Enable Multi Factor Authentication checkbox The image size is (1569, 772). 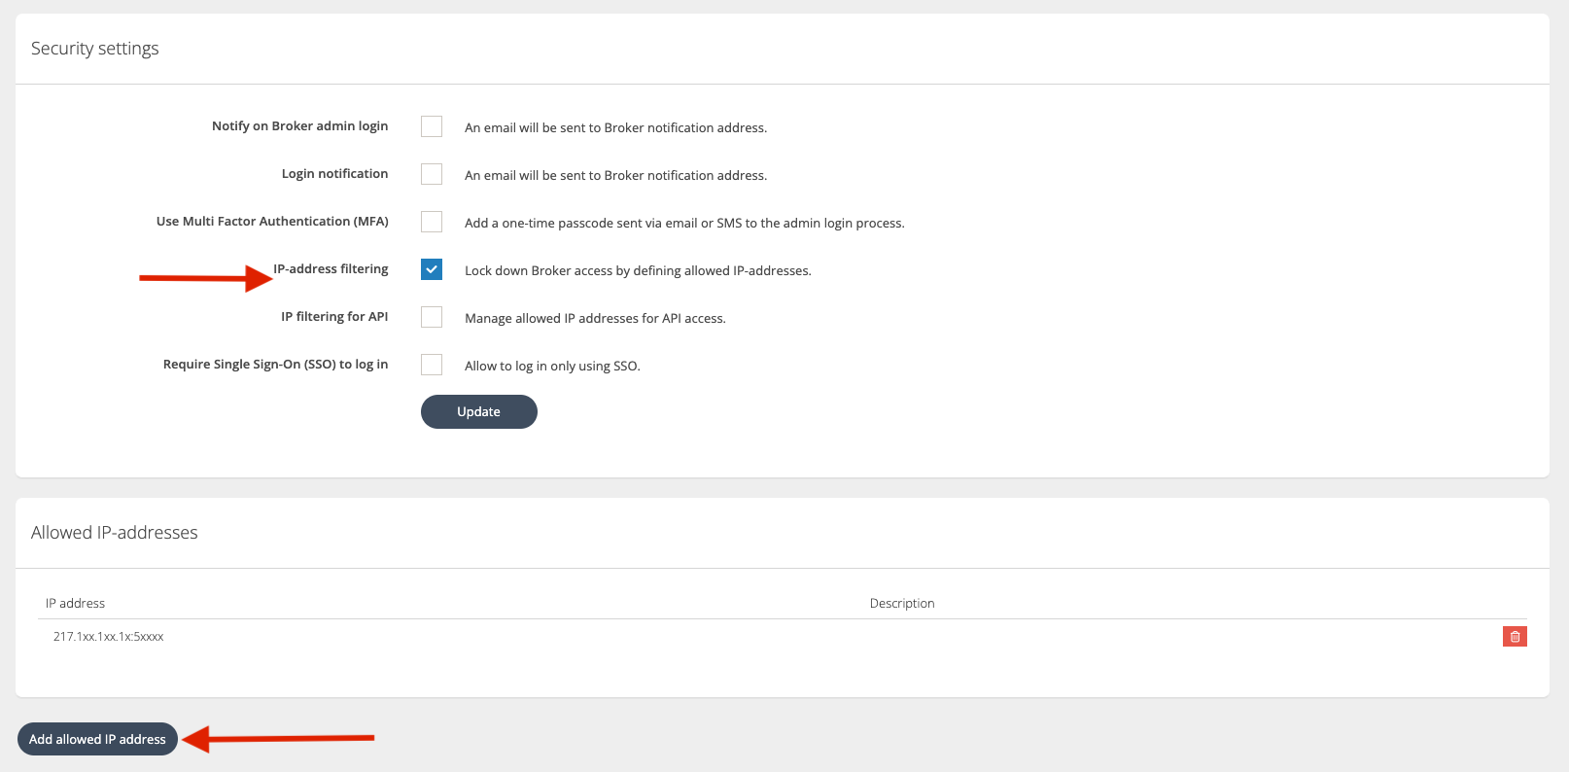[x=432, y=222]
